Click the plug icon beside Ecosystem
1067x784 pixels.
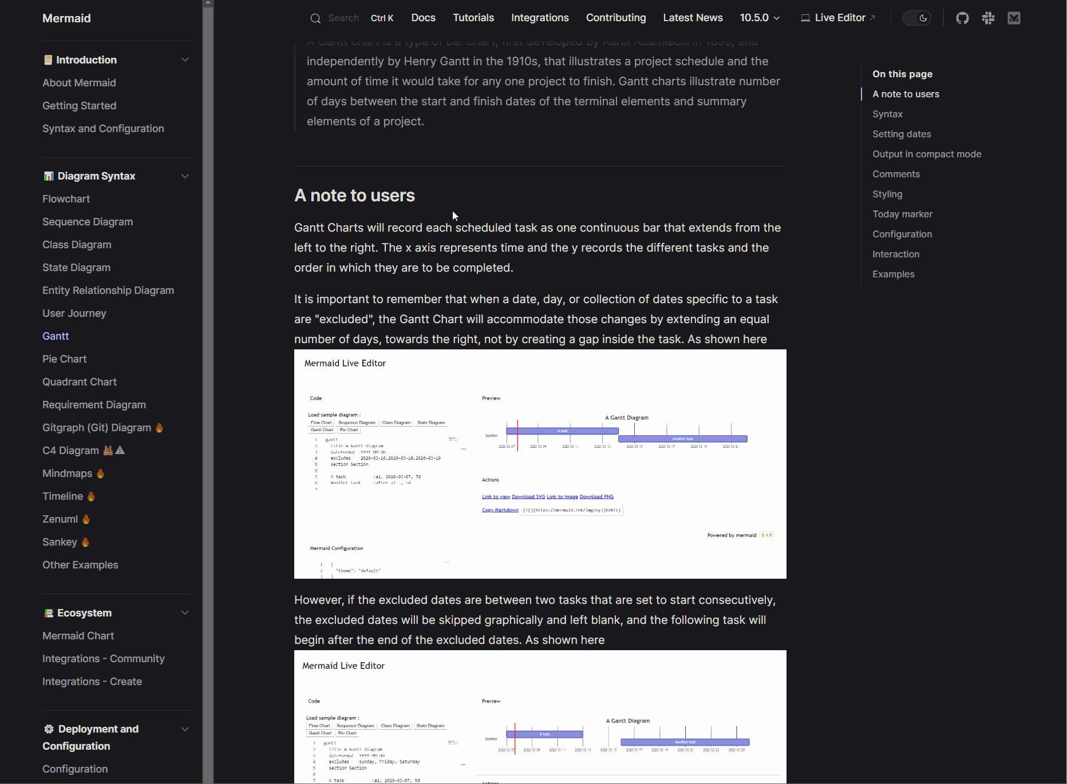[48, 613]
